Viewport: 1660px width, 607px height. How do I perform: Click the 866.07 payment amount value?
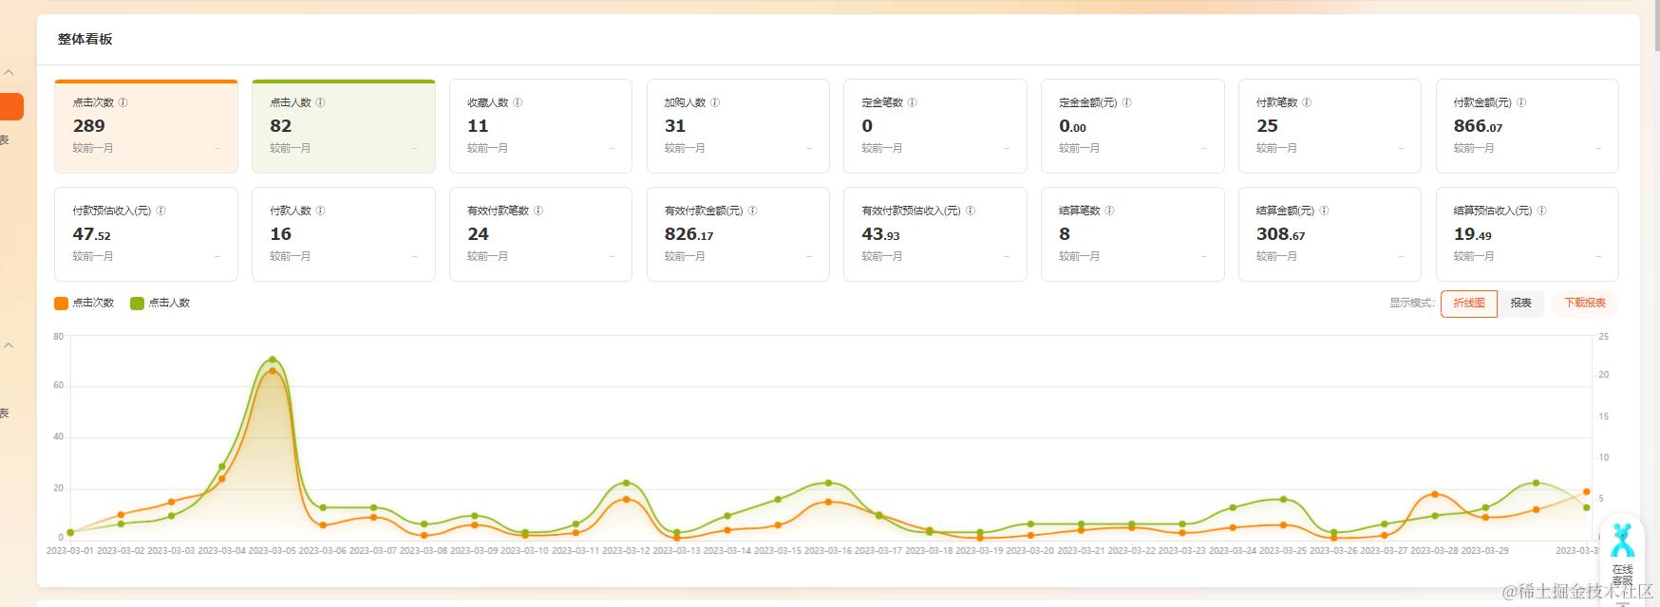[1478, 126]
